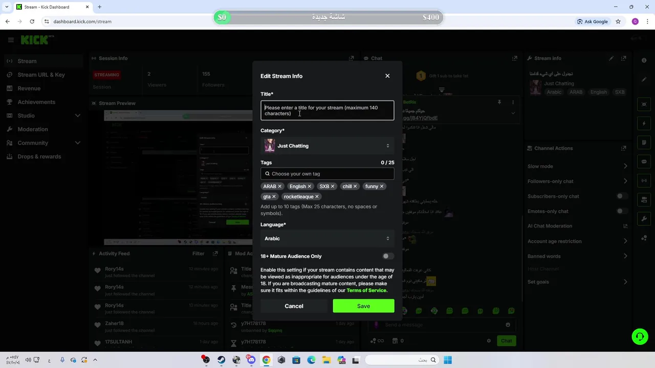The width and height of the screenshot is (655, 368).
Task: Toggle Emotes-only chat
Action: coord(622,211)
